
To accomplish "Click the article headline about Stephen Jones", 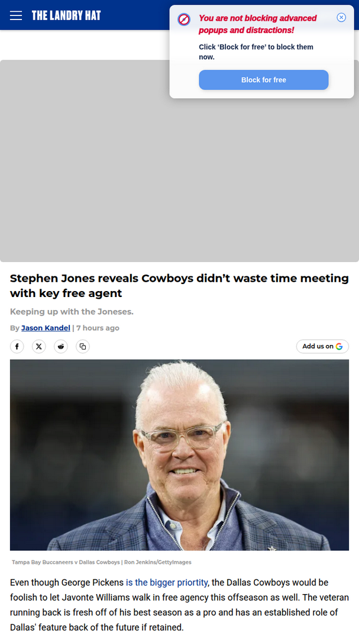I will 179,286.
